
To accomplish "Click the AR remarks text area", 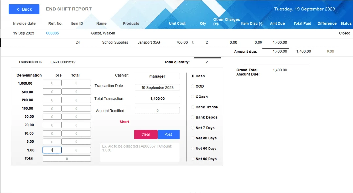I will (140, 152).
